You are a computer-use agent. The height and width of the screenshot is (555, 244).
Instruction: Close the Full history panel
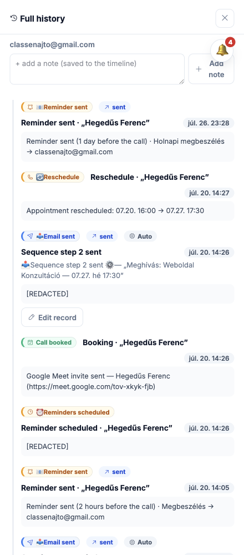[x=225, y=18]
